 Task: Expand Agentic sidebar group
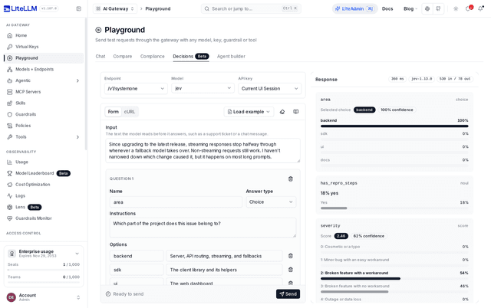click(x=44, y=80)
